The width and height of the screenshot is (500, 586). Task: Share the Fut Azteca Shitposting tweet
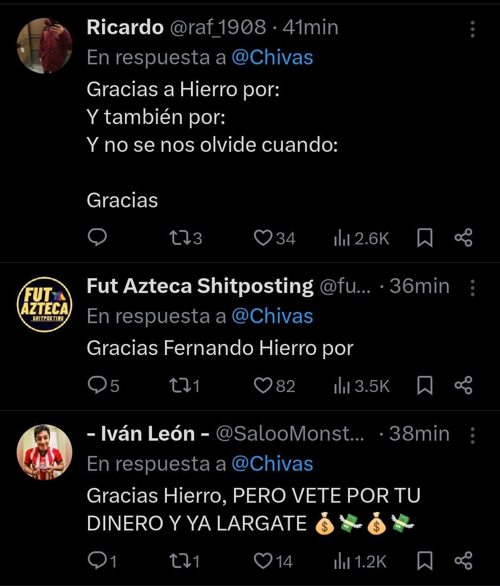tap(463, 385)
